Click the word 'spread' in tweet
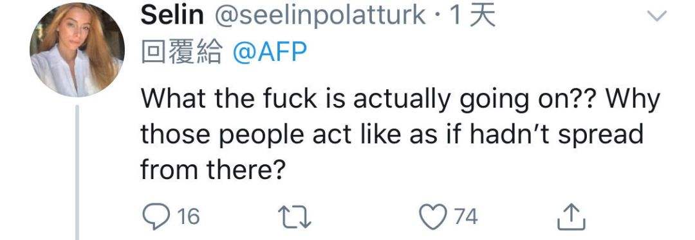Viewport: 695px width, 240px height. pos(600,134)
